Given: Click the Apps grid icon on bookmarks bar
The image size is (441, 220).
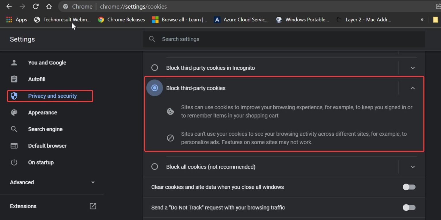Looking at the screenshot, I should click(9, 20).
